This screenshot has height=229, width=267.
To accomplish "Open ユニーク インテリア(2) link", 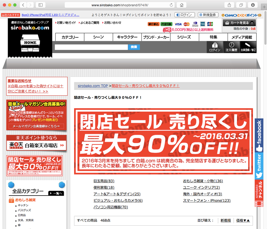I will tap(202, 188).
